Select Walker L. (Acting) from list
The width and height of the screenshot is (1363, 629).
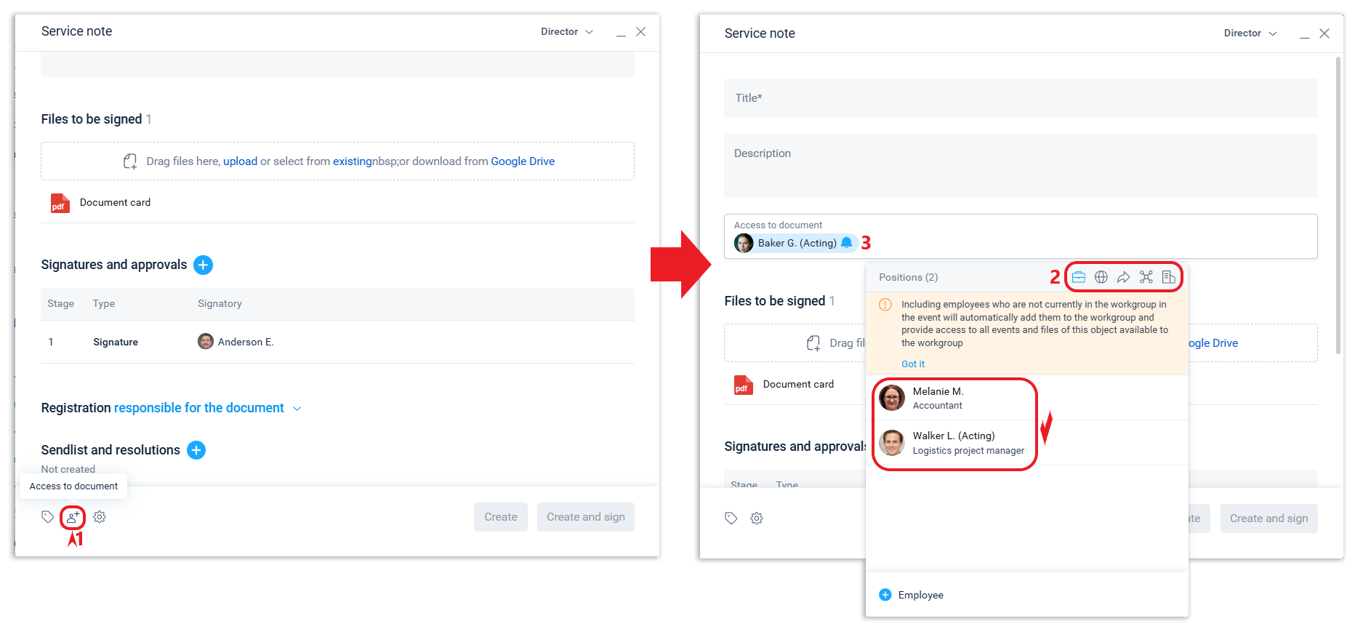(x=954, y=443)
